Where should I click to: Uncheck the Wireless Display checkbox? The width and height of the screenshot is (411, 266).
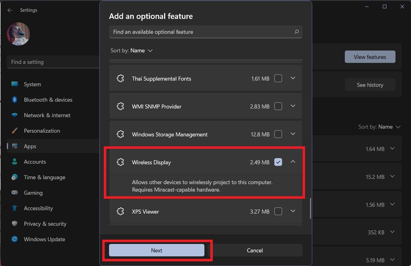coord(278,162)
